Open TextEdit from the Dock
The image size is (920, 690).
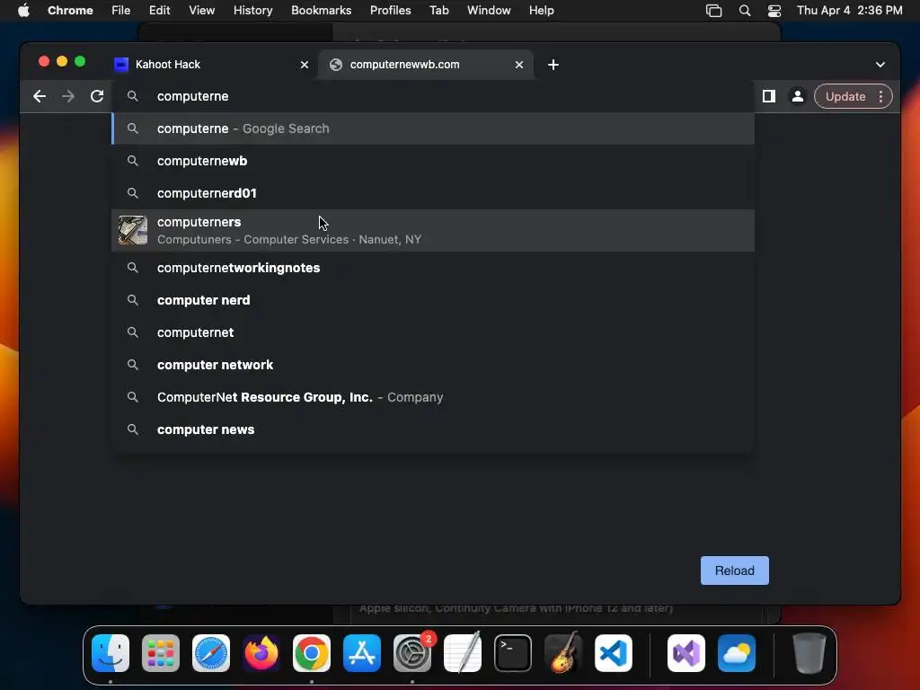pyautogui.click(x=463, y=653)
